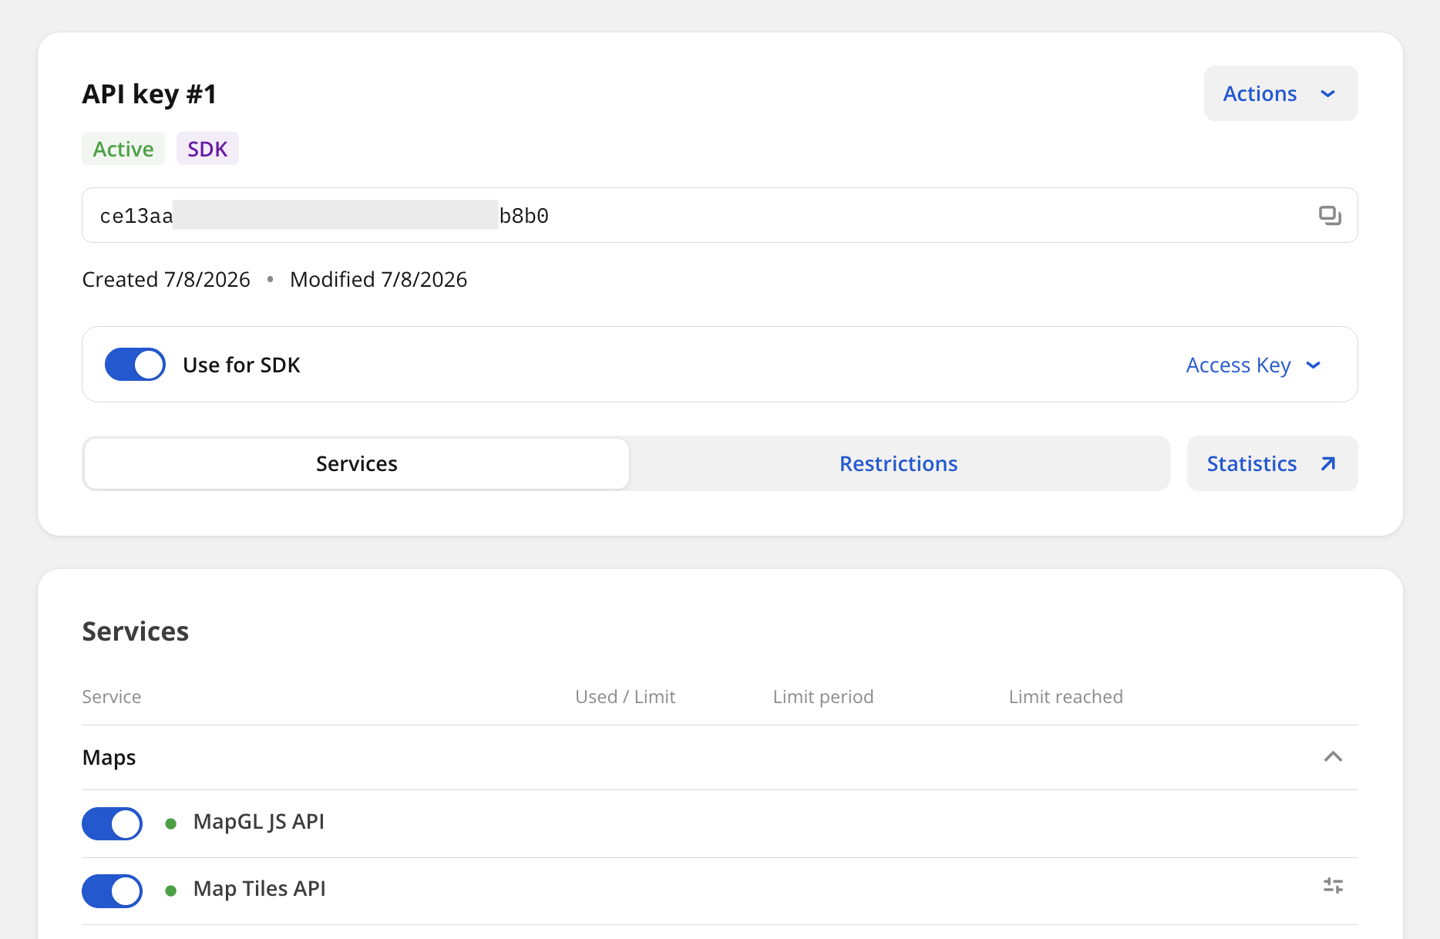This screenshot has width=1440, height=939.
Task: Collapse the Maps services group
Action: (x=1333, y=757)
